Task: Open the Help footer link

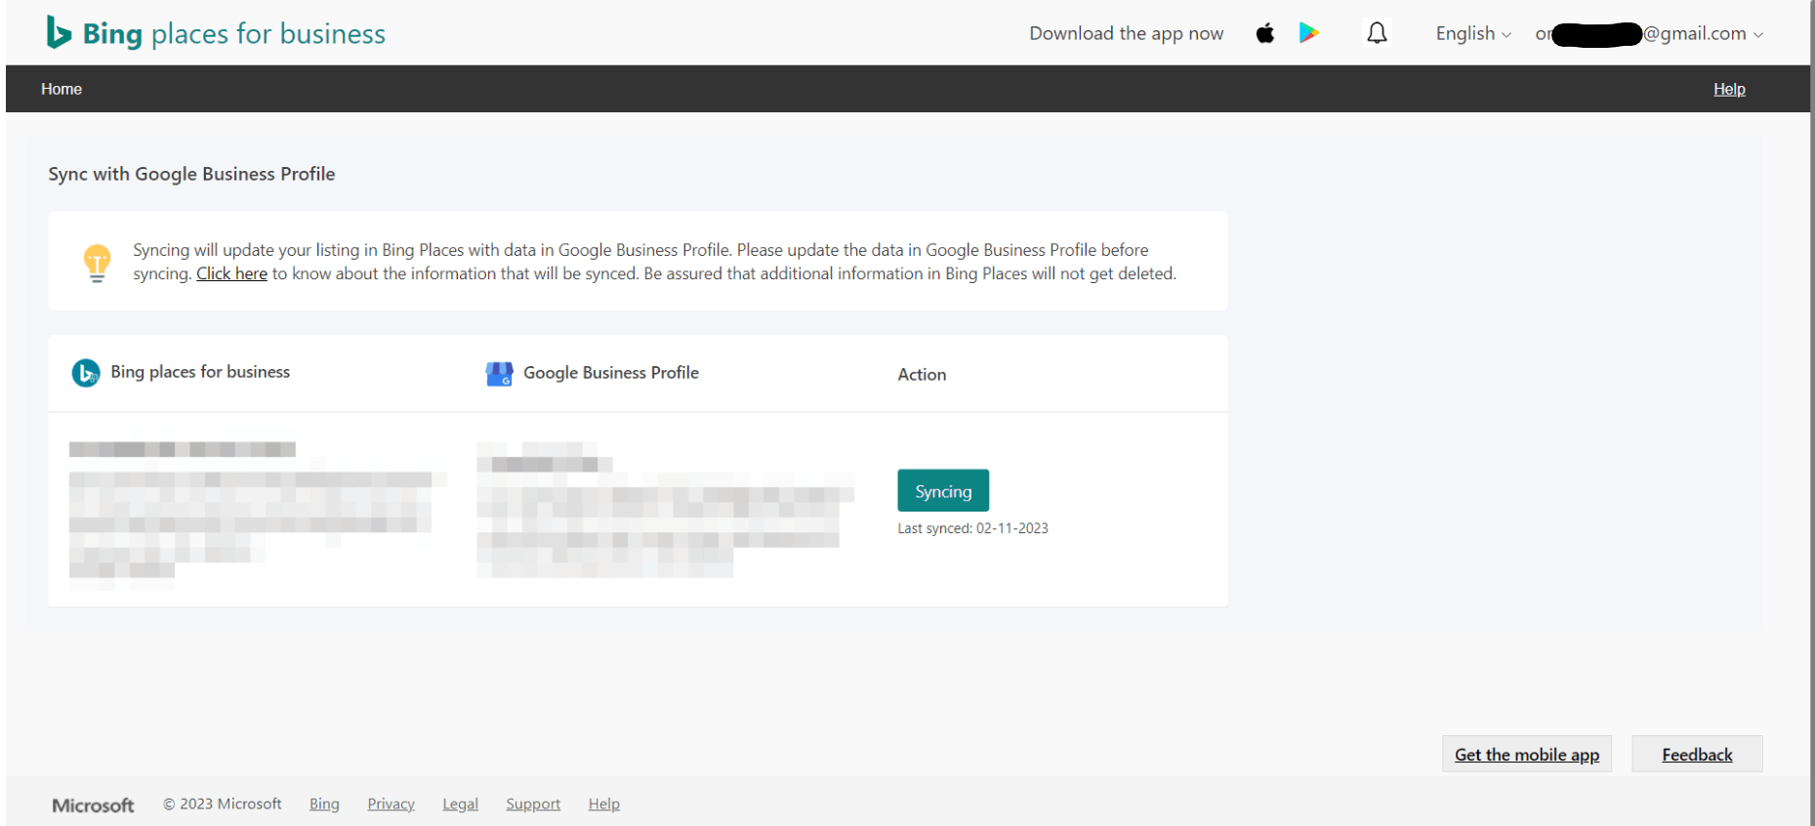Action: (604, 804)
